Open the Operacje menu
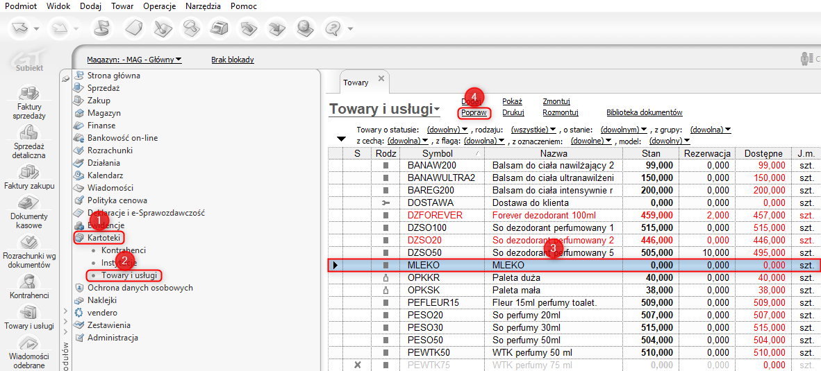The height and width of the screenshot is (371, 821). [x=159, y=6]
